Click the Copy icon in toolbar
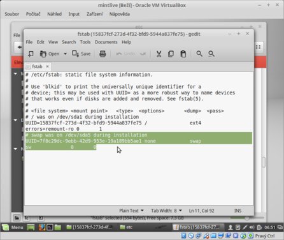This screenshot has width=284, height=240. (x=171, y=54)
